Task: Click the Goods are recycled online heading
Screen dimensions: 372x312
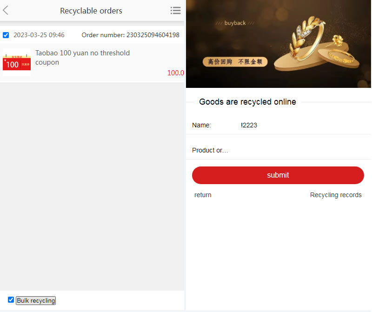Action: point(247,102)
